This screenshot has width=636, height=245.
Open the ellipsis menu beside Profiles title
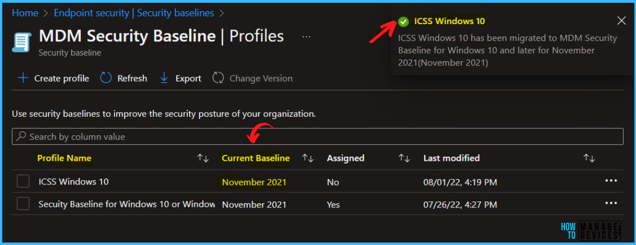click(307, 37)
